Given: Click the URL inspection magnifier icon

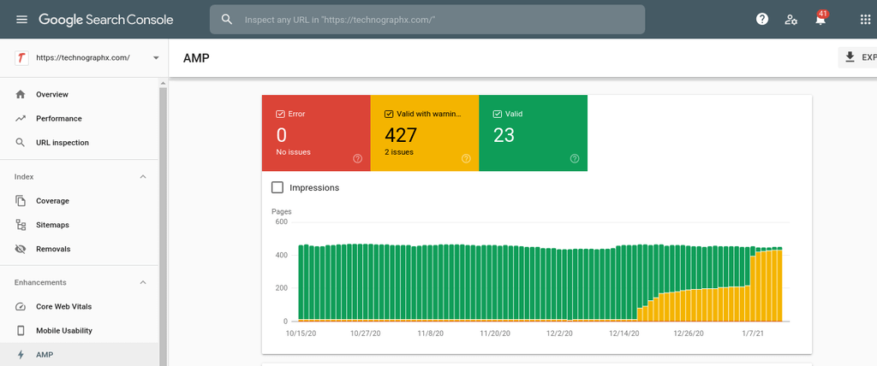Looking at the screenshot, I should pos(21,143).
